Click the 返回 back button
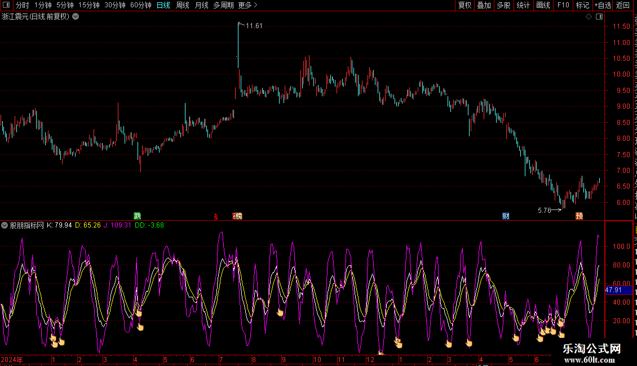This screenshot has width=637, height=366. click(x=623, y=5)
